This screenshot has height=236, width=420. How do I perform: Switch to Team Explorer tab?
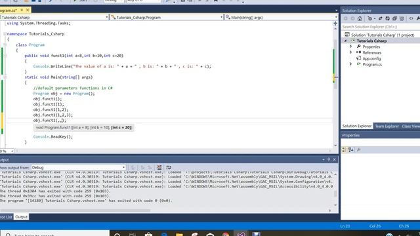(x=387, y=126)
